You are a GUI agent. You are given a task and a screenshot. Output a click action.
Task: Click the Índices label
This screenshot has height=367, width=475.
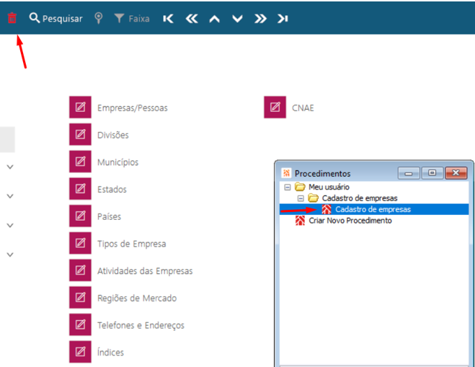(110, 352)
